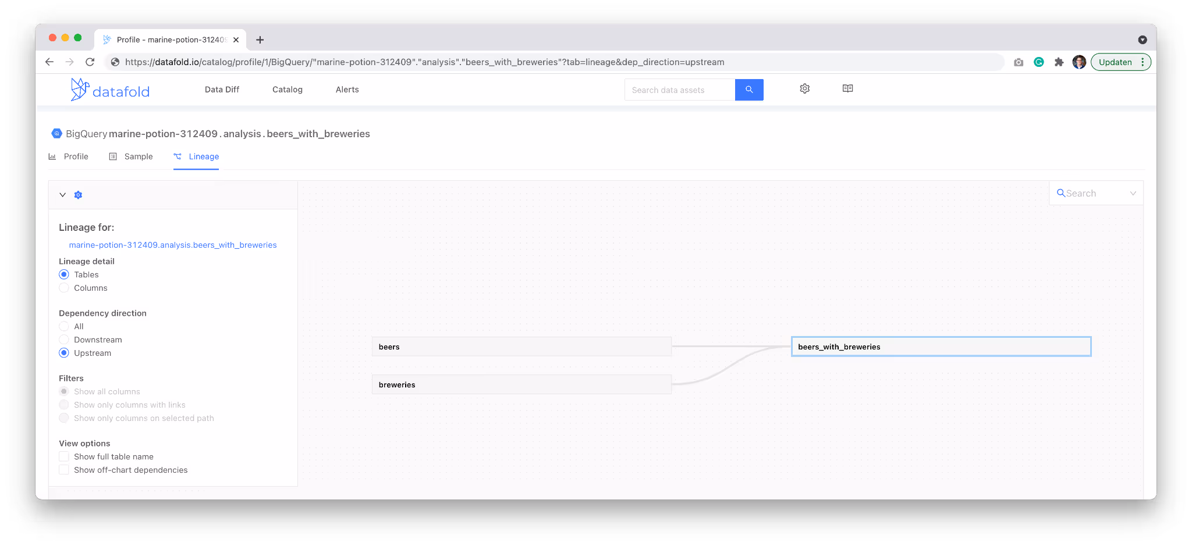This screenshot has height=546, width=1192.
Task: Select Show only columns with links
Action: tap(64, 405)
